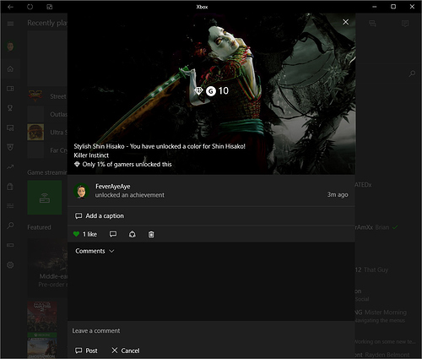
Task: Open the Messages icon in the top right
Action: pos(405,24)
